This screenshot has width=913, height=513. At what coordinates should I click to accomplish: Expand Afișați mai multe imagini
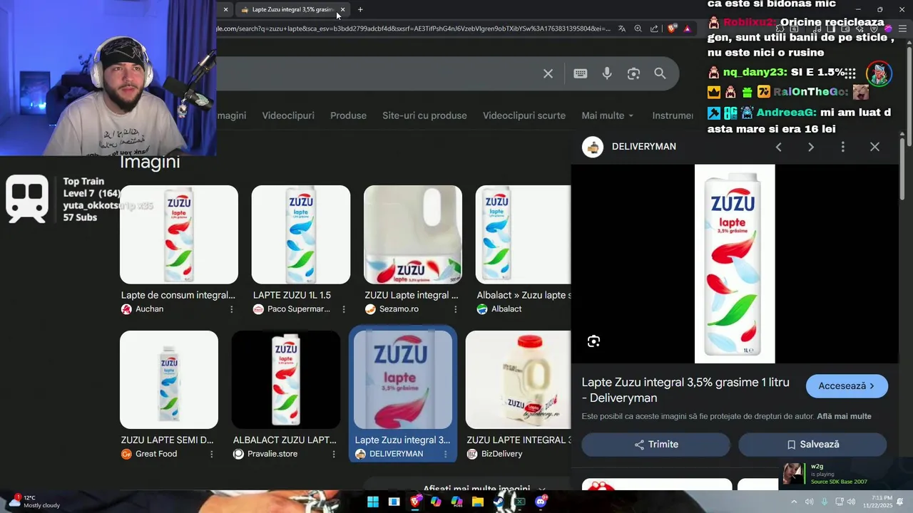[484, 489]
